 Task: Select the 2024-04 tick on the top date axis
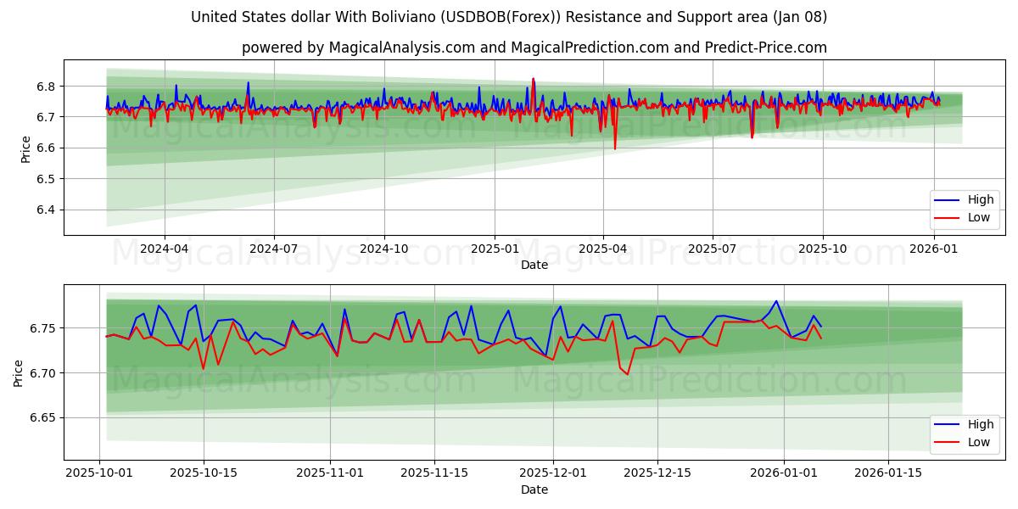click(x=164, y=249)
